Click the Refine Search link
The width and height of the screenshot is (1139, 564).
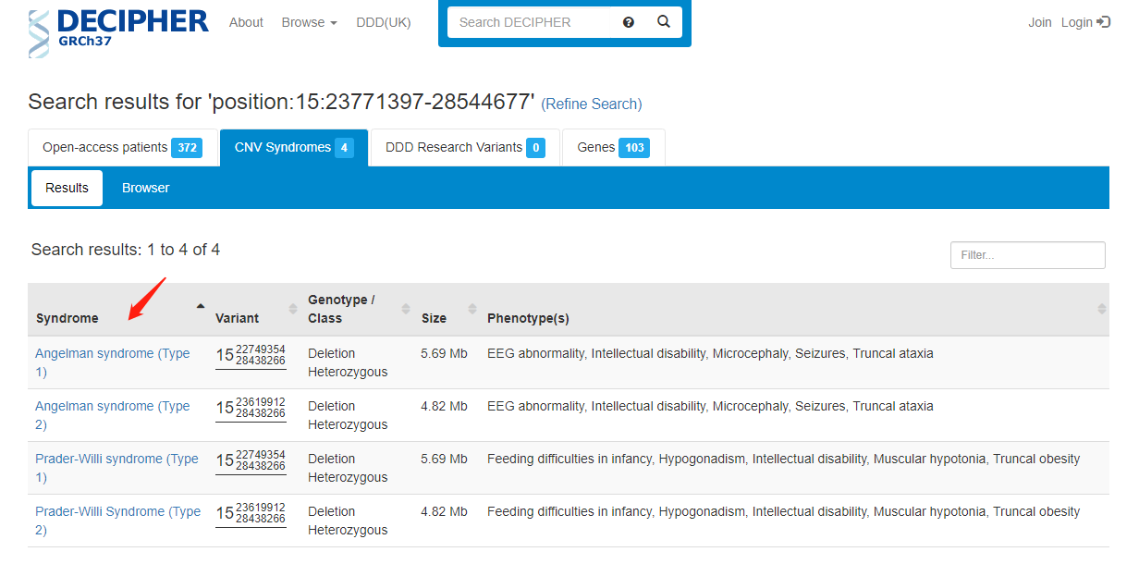tap(592, 104)
